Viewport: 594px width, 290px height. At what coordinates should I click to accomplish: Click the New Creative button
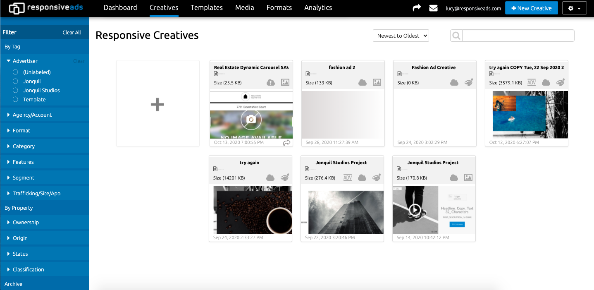tap(532, 8)
